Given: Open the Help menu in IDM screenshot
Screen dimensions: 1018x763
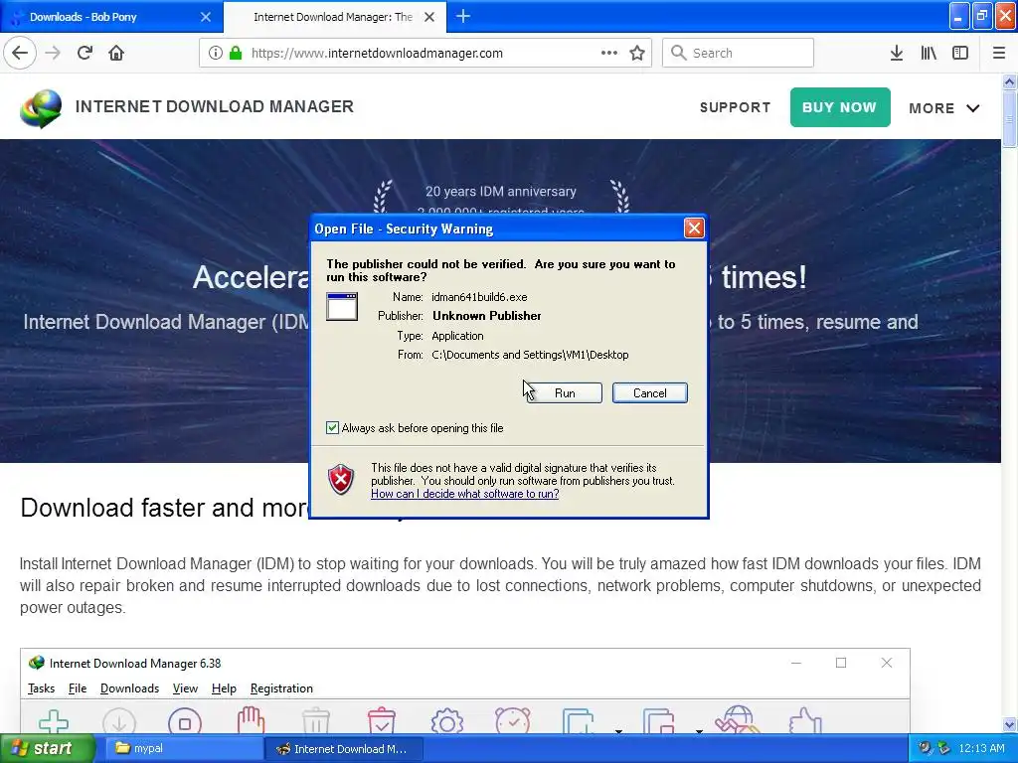Looking at the screenshot, I should point(224,688).
